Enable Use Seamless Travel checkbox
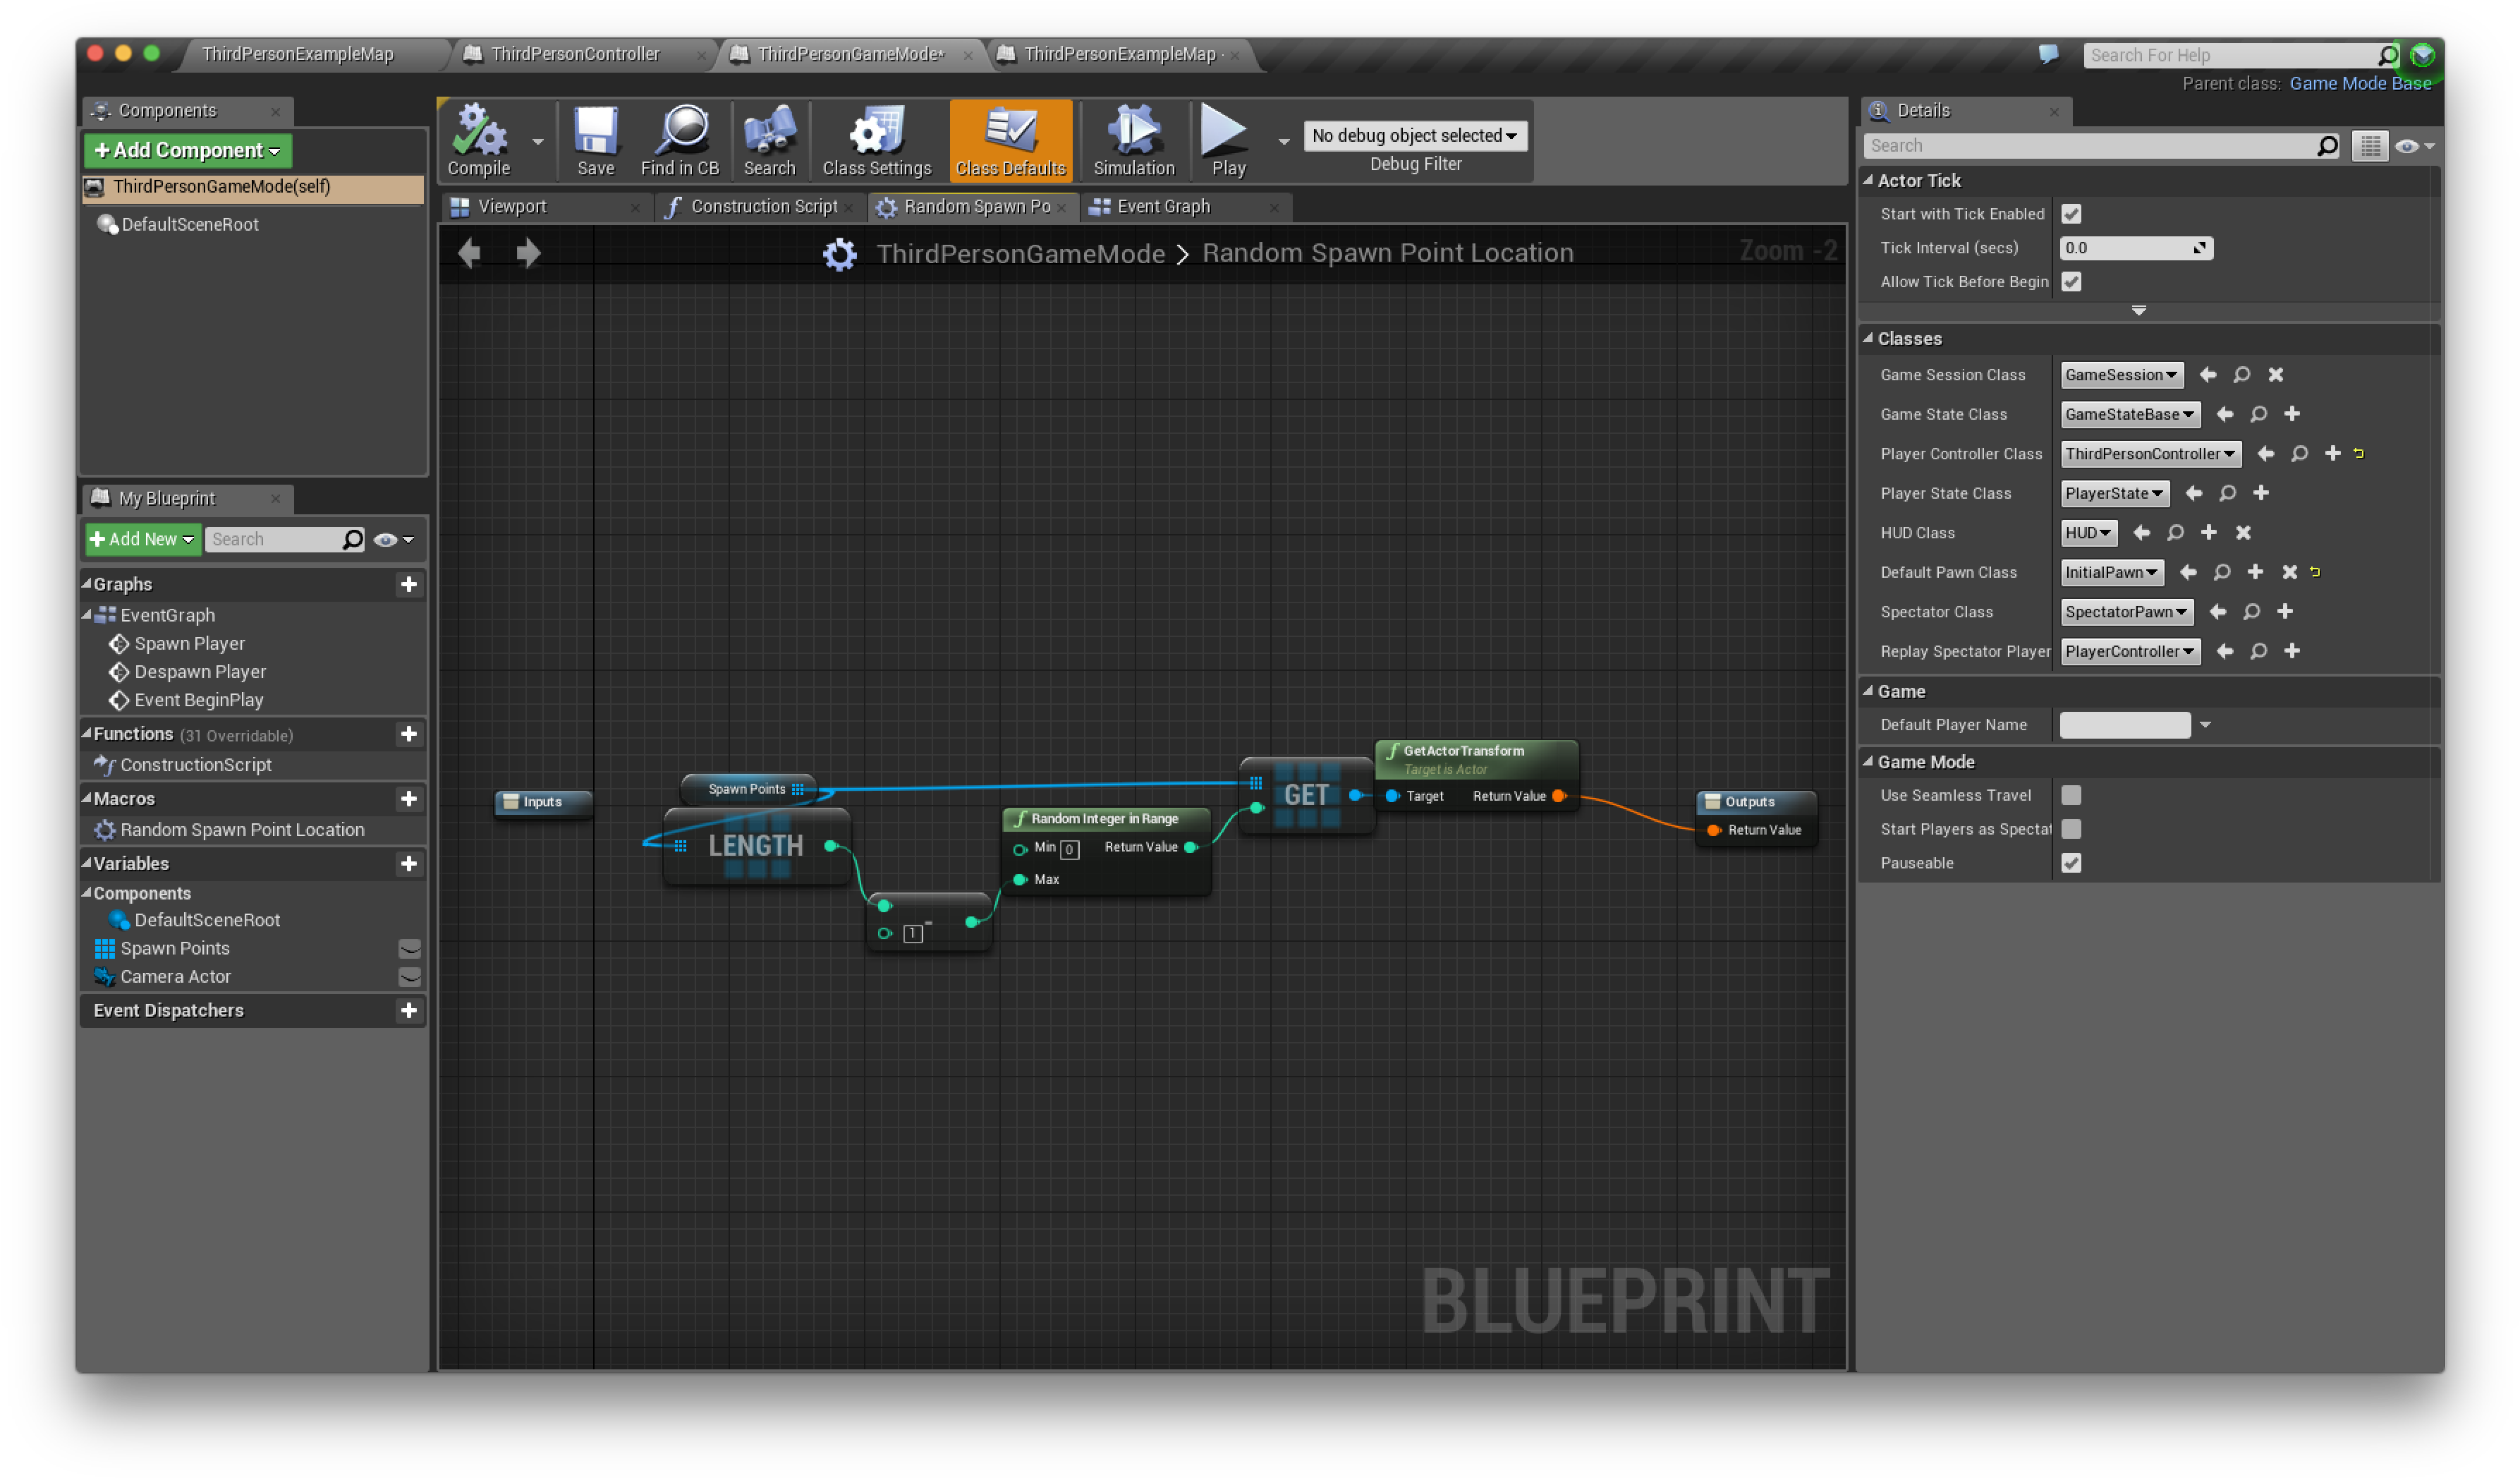Viewport: 2520px width, 1478px height. click(x=2071, y=795)
